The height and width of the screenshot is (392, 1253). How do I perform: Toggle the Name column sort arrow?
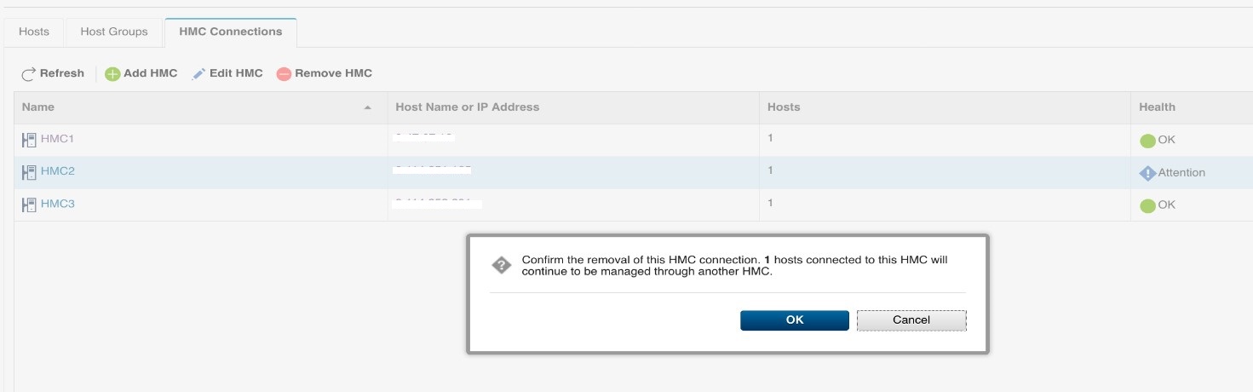pos(368,107)
